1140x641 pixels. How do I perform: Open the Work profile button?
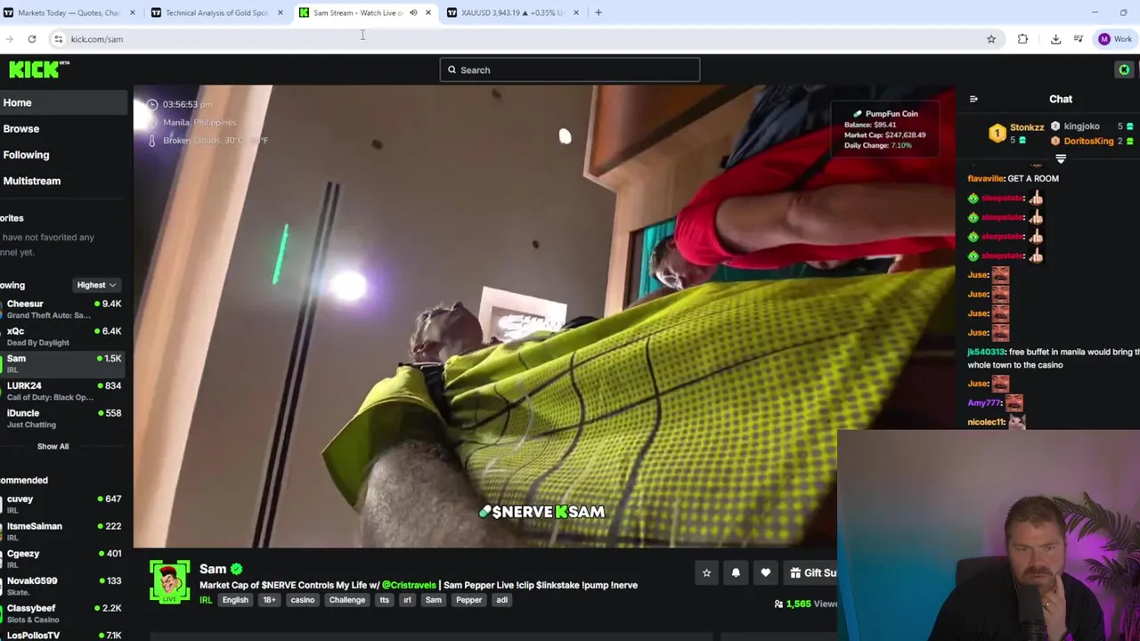click(1115, 39)
